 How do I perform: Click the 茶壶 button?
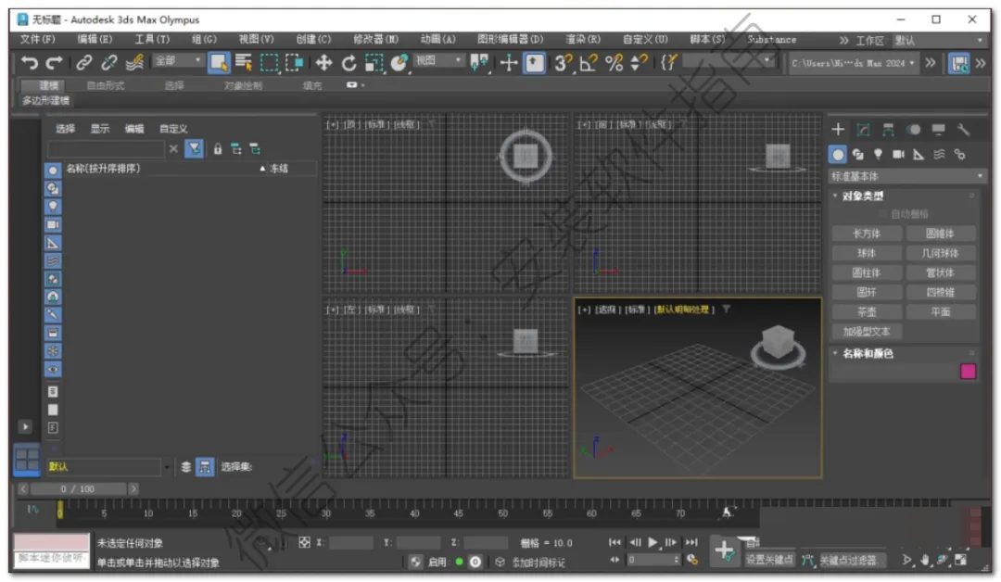pos(867,312)
